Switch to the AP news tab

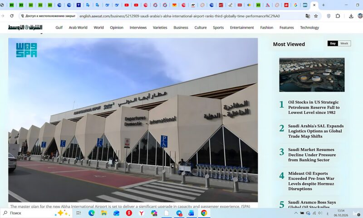(x=193, y=5)
